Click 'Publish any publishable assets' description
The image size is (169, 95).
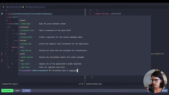[x=62, y=57]
